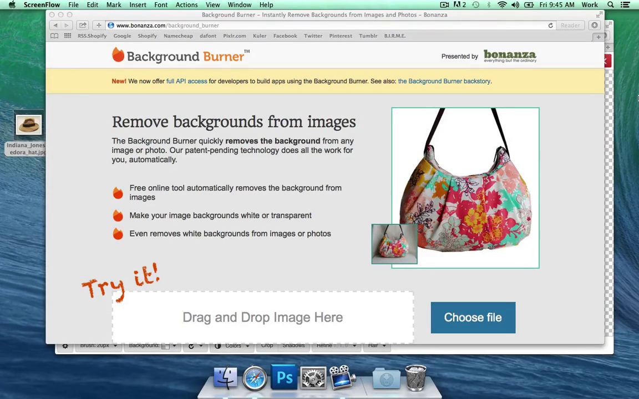Click the Shadows button in background window

(x=293, y=346)
